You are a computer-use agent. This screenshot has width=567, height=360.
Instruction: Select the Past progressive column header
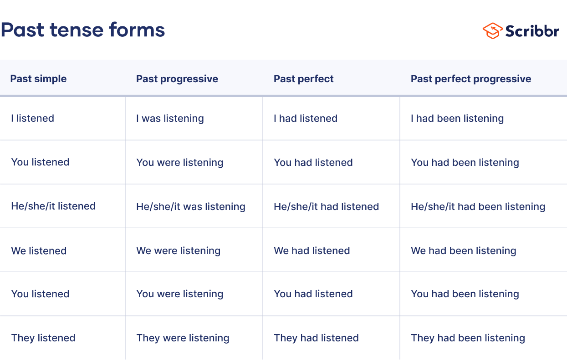(177, 79)
